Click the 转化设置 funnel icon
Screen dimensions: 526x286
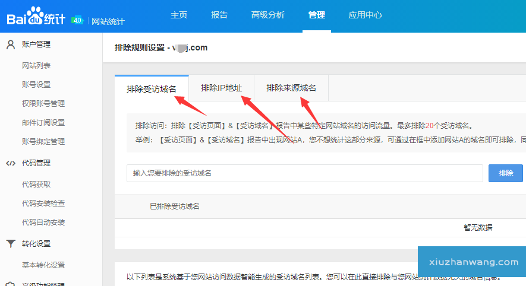coord(10,244)
